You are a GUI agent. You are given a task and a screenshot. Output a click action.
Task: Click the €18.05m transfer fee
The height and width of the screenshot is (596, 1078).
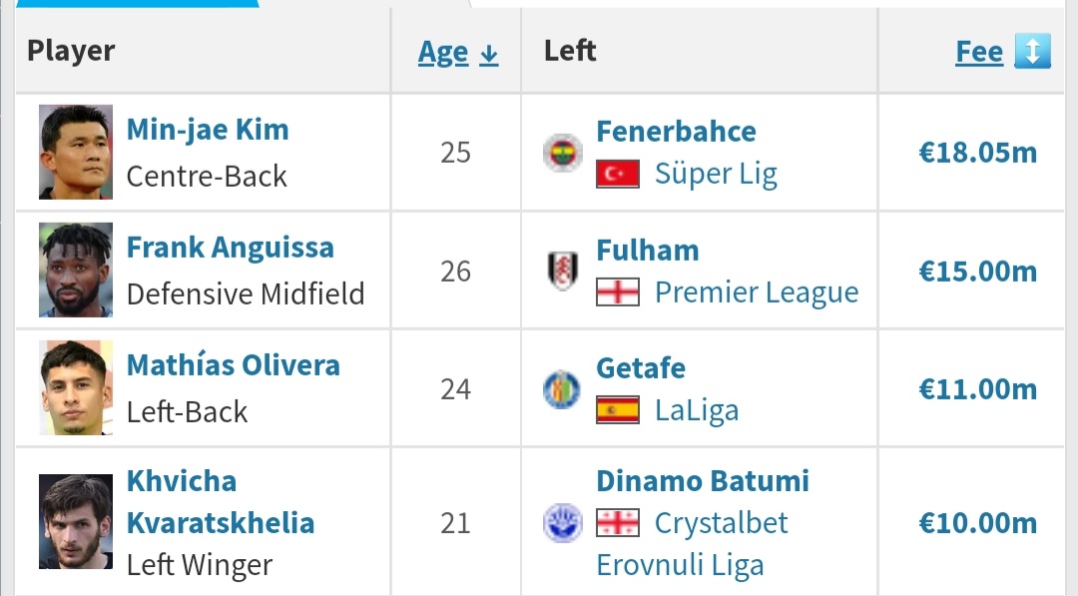977,153
